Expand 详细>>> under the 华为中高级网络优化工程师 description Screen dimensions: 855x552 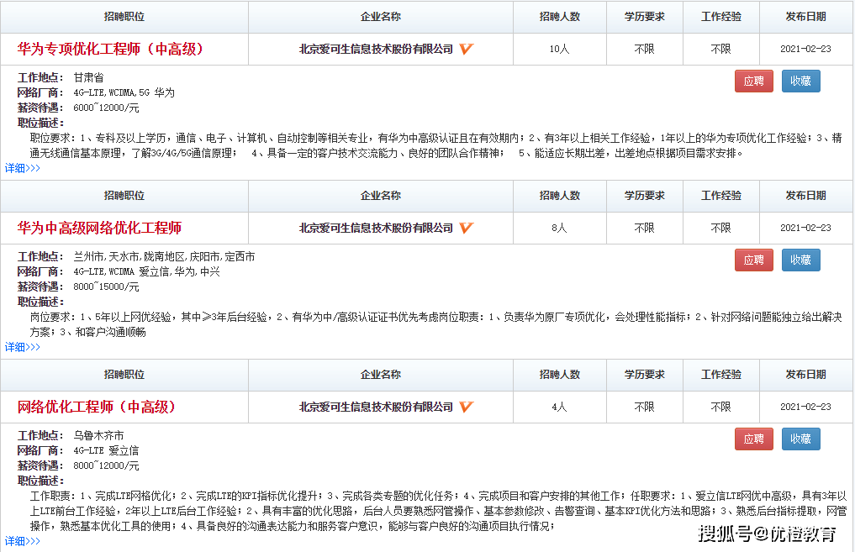23,347
